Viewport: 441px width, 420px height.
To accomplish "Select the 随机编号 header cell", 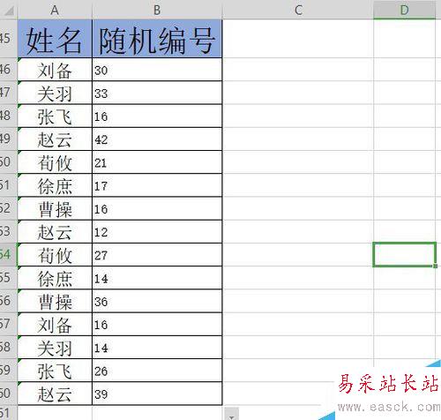I will tap(157, 39).
